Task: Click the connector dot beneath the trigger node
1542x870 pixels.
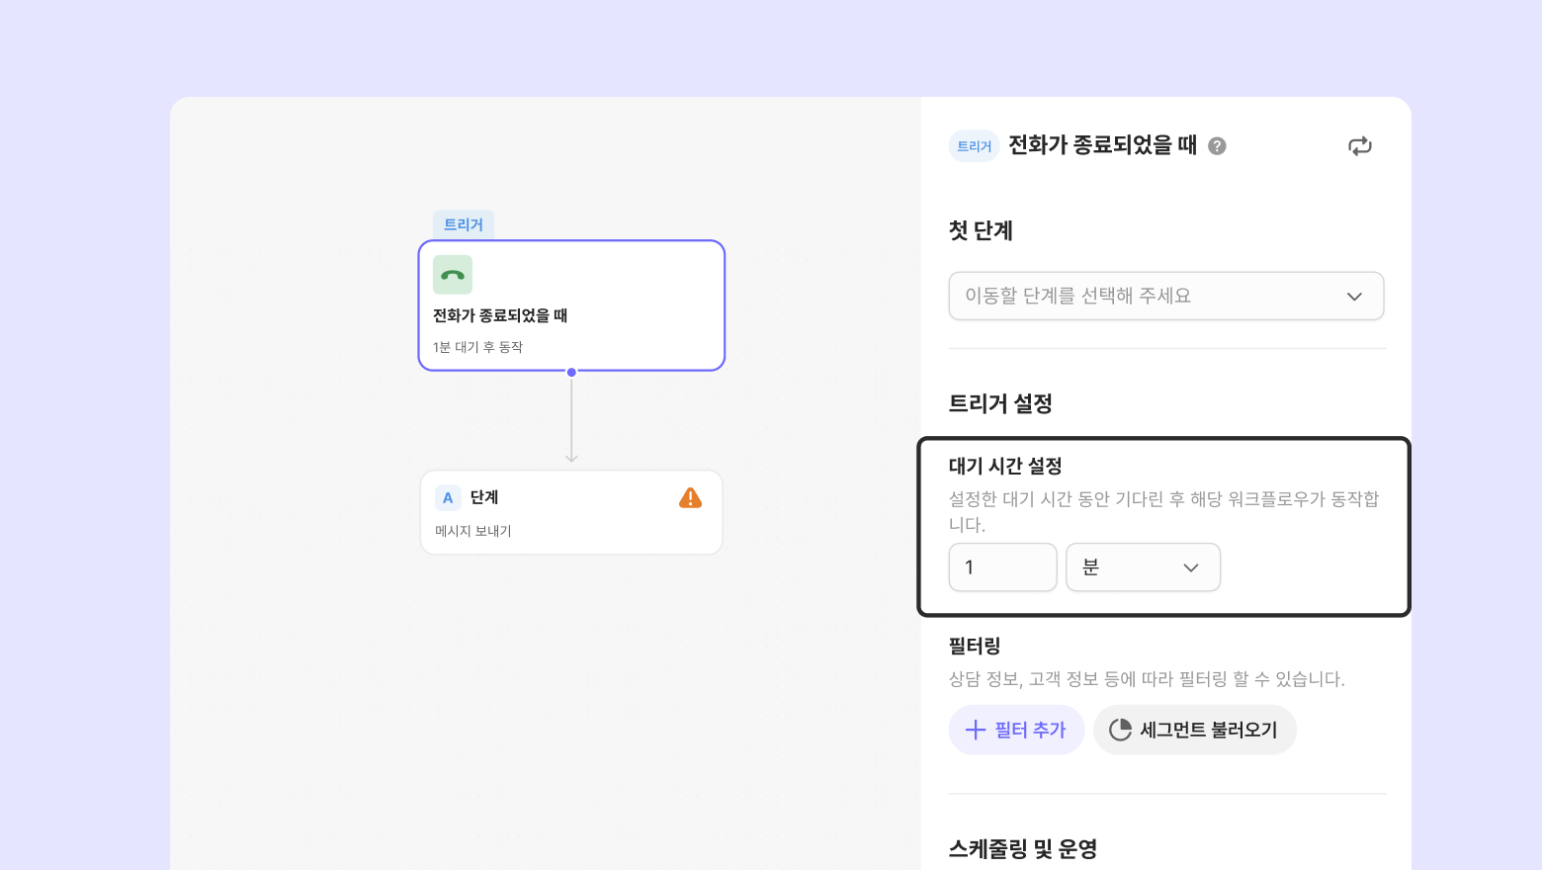Action: (571, 373)
